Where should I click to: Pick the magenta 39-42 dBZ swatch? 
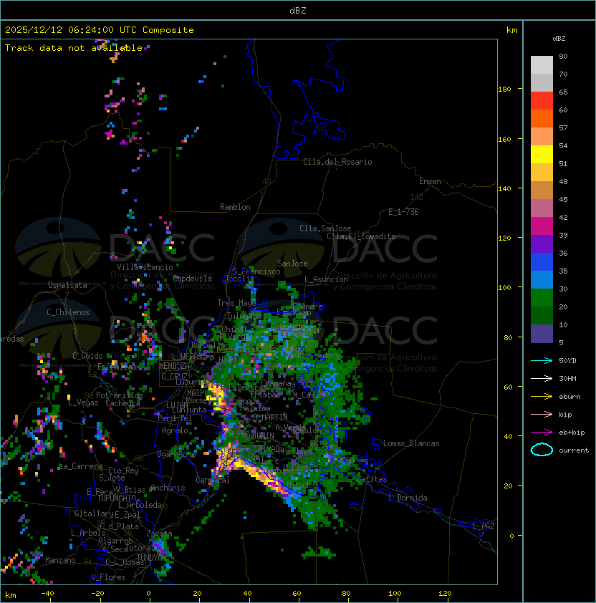542,226
